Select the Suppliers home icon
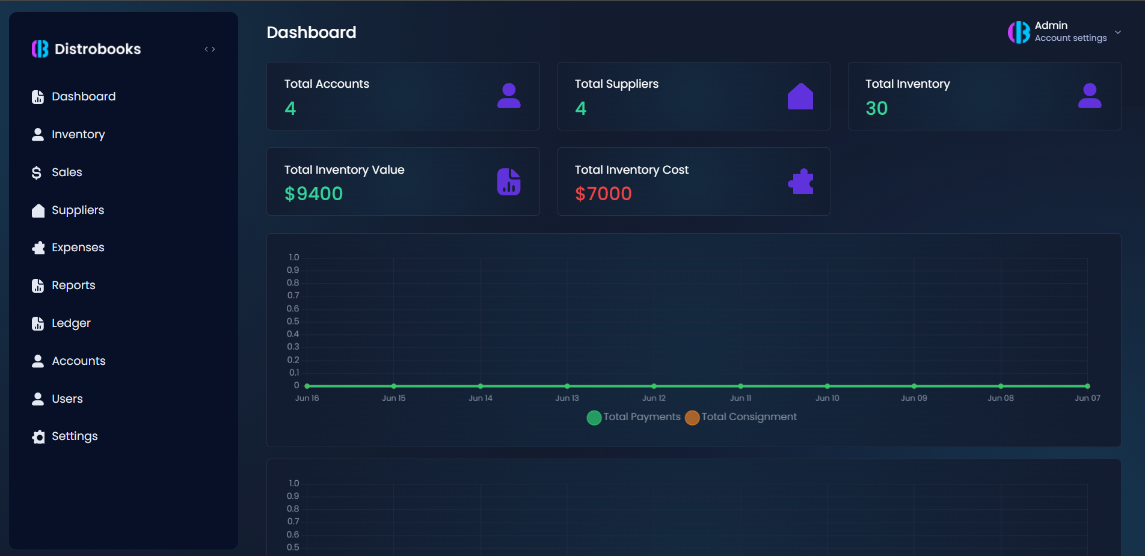Image resolution: width=1145 pixels, height=556 pixels. pos(37,210)
